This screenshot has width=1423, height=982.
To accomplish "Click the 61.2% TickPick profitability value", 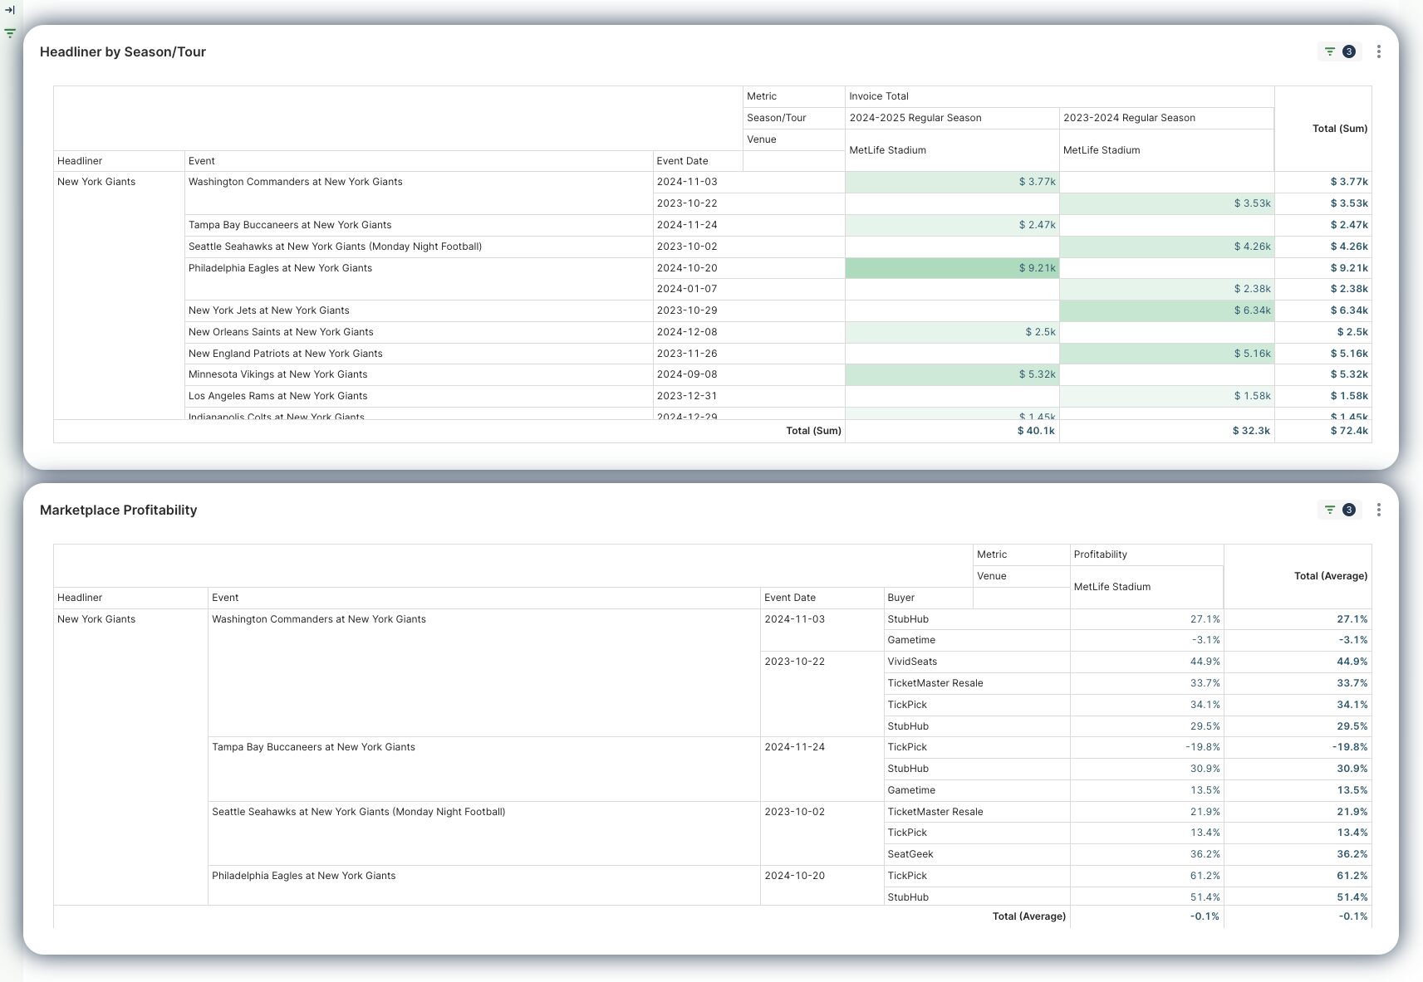I will tap(1205, 876).
